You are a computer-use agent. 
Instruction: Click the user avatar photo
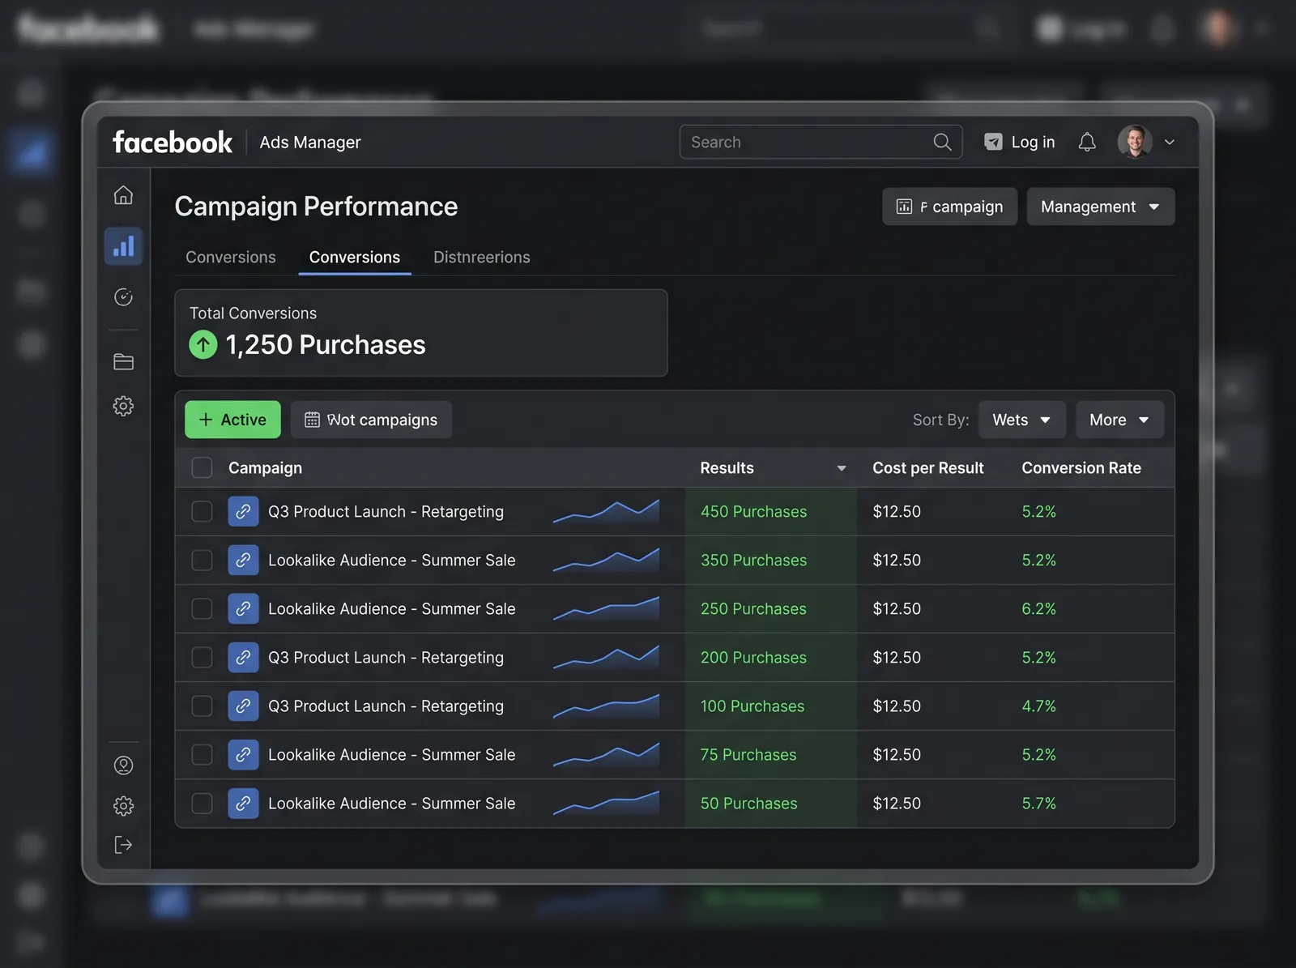point(1135,142)
